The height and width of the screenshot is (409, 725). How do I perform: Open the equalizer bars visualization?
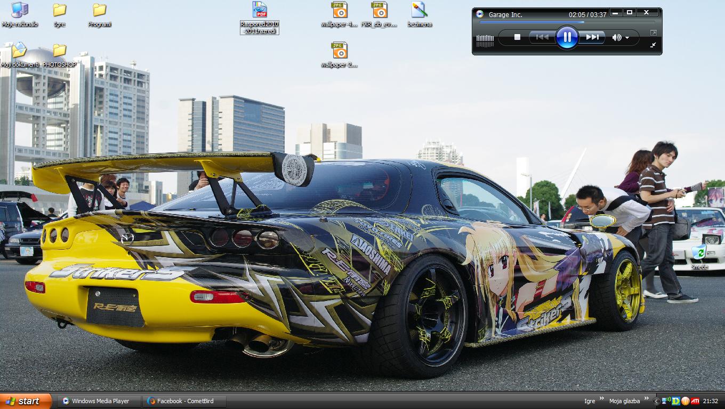[485, 40]
